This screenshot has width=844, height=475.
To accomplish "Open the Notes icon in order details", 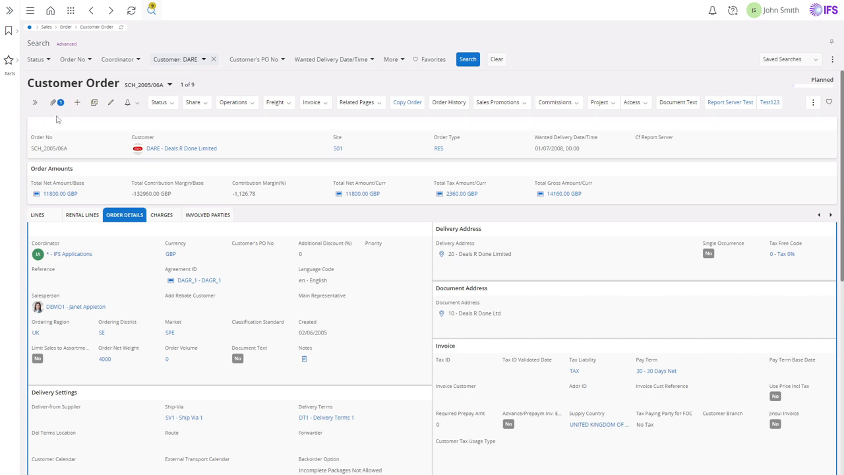I will [x=304, y=359].
